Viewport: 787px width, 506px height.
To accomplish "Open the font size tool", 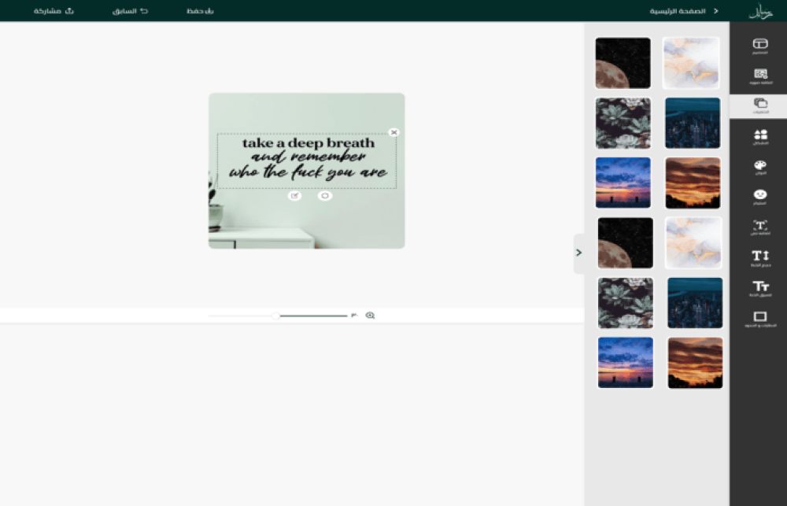I will tap(759, 257).
